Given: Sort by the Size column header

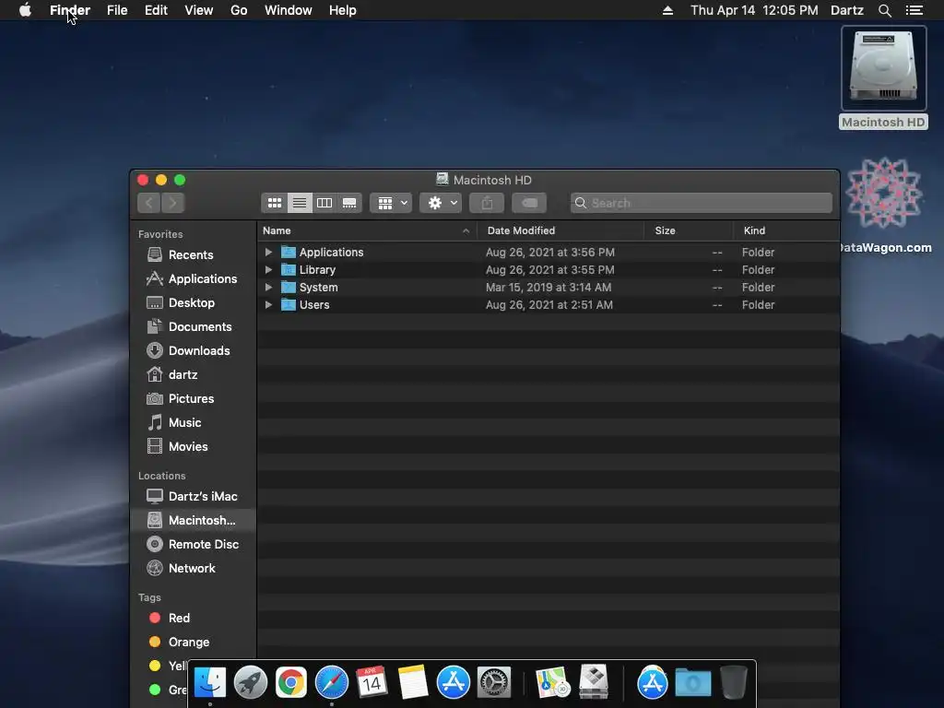Looking at the screenshot, I should 689,230.
